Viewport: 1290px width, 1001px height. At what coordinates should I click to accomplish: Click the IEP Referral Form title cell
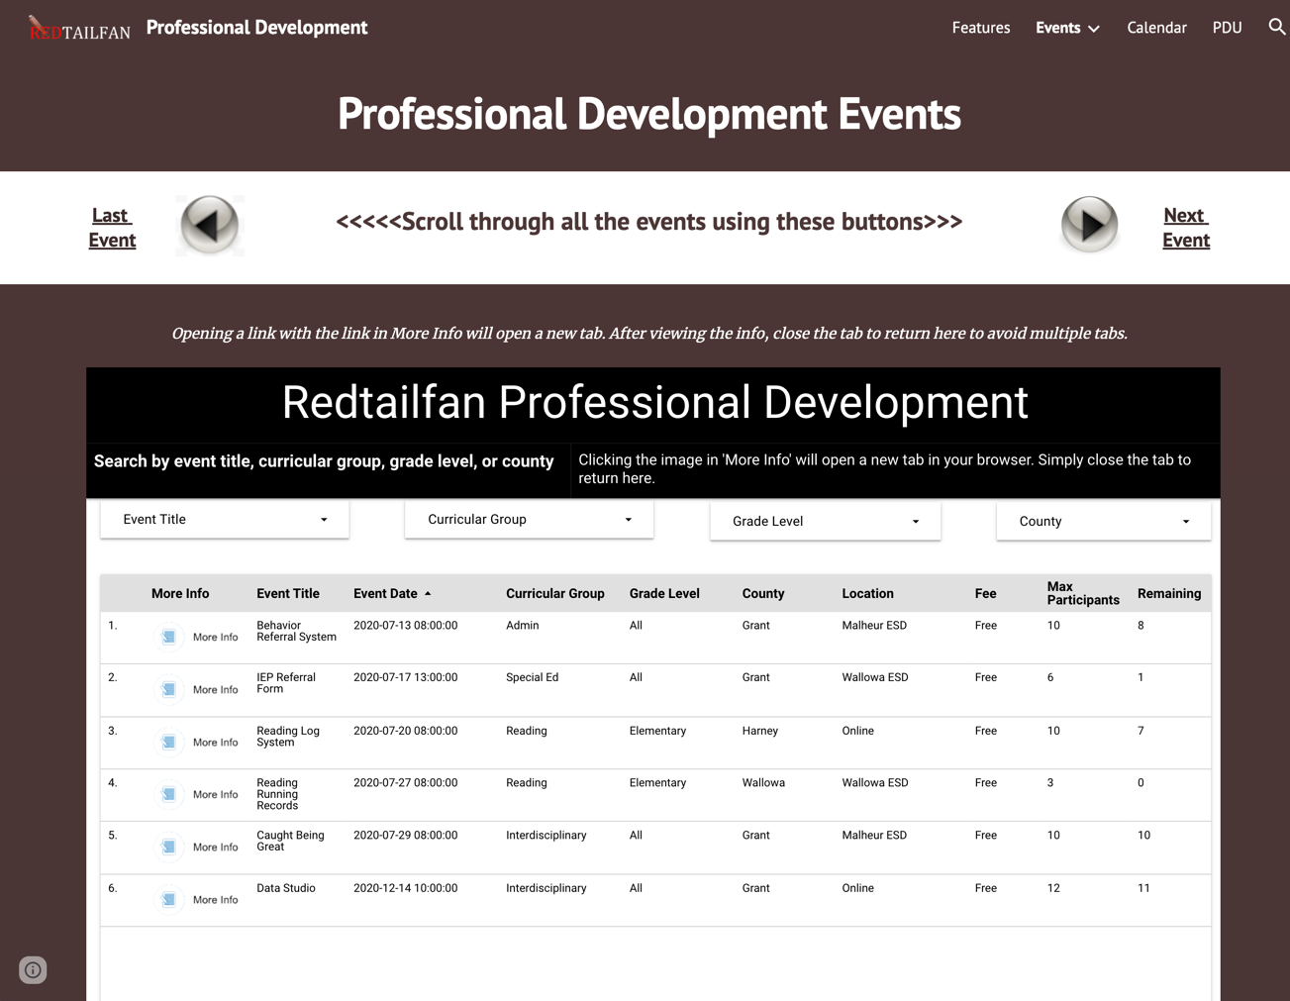[286, 683]
